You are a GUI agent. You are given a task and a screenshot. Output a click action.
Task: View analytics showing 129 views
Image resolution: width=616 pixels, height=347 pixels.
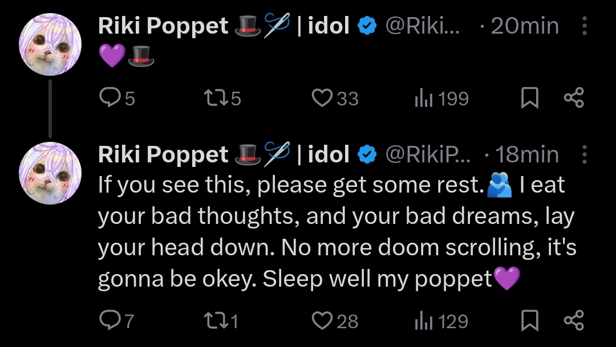[422, 321]
